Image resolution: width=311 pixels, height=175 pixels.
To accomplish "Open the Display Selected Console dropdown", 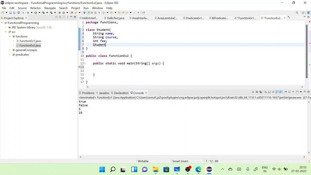I will coord(293,92).
